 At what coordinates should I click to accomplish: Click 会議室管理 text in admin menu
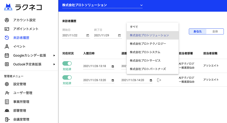coord(21,119)
